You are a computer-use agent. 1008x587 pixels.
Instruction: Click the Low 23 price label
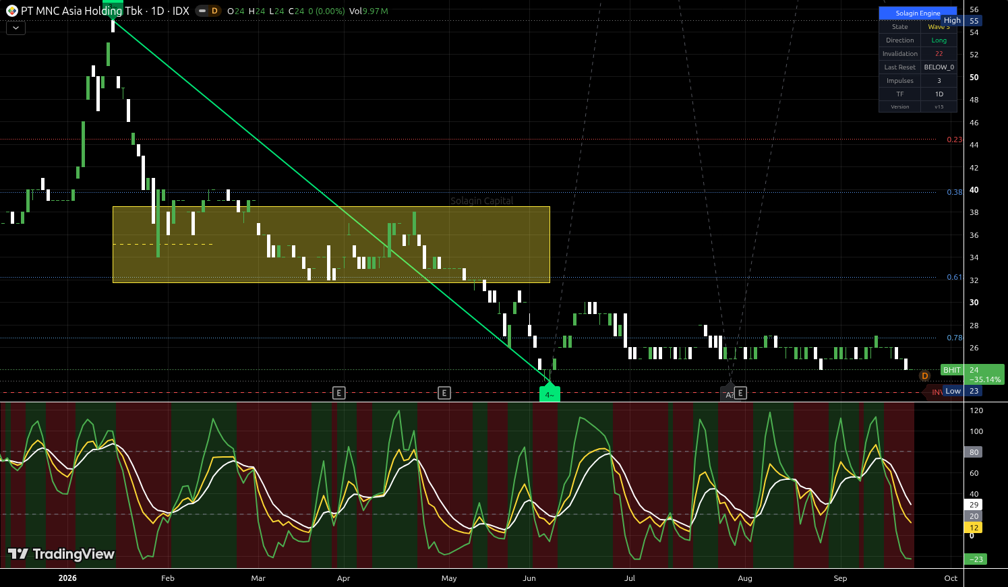[962, 391]
